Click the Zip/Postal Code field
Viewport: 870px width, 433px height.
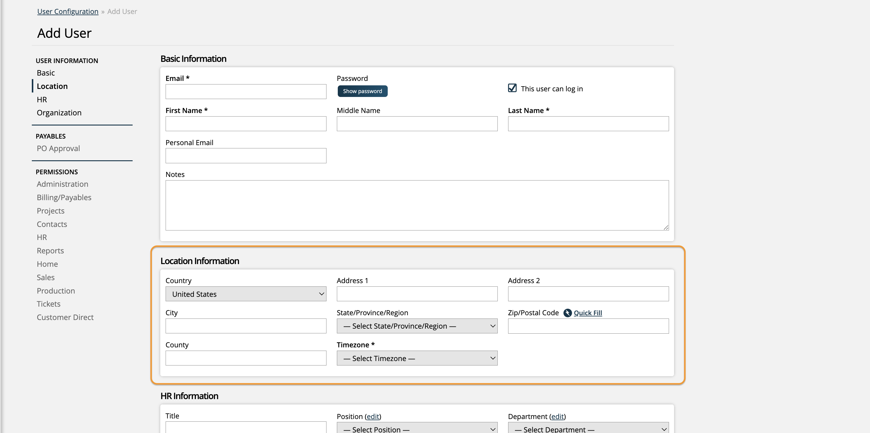[588, 326]
